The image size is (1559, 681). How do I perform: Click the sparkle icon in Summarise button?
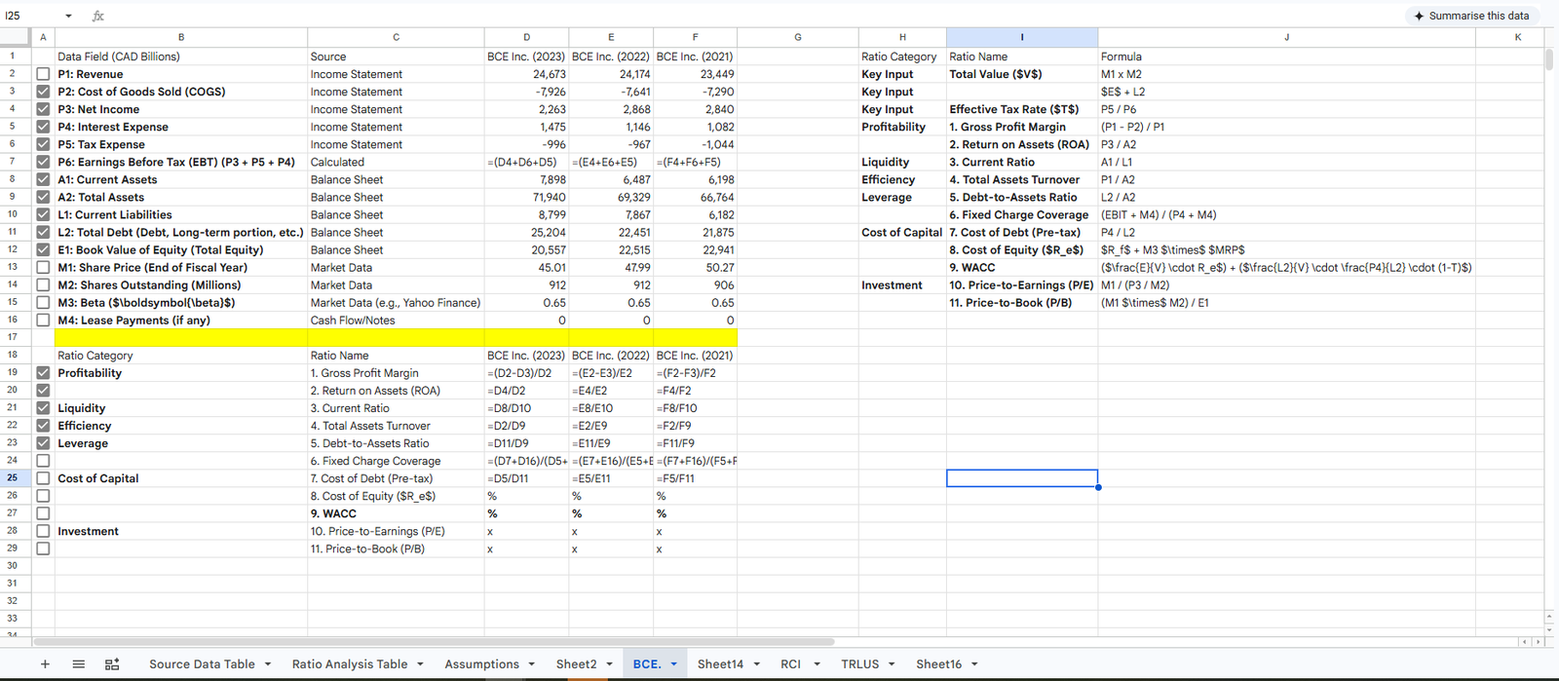pos(1419,16)
